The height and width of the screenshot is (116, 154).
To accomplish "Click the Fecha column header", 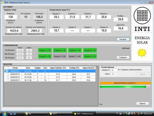I will pos(15,68).
